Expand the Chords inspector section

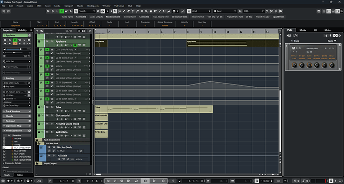tap(17, 116)
